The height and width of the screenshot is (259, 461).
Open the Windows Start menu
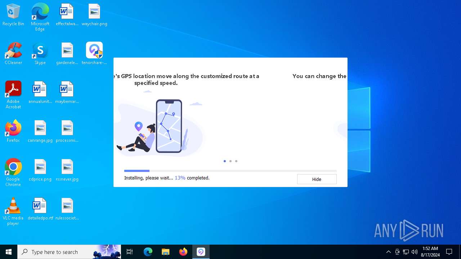point(9,252)
